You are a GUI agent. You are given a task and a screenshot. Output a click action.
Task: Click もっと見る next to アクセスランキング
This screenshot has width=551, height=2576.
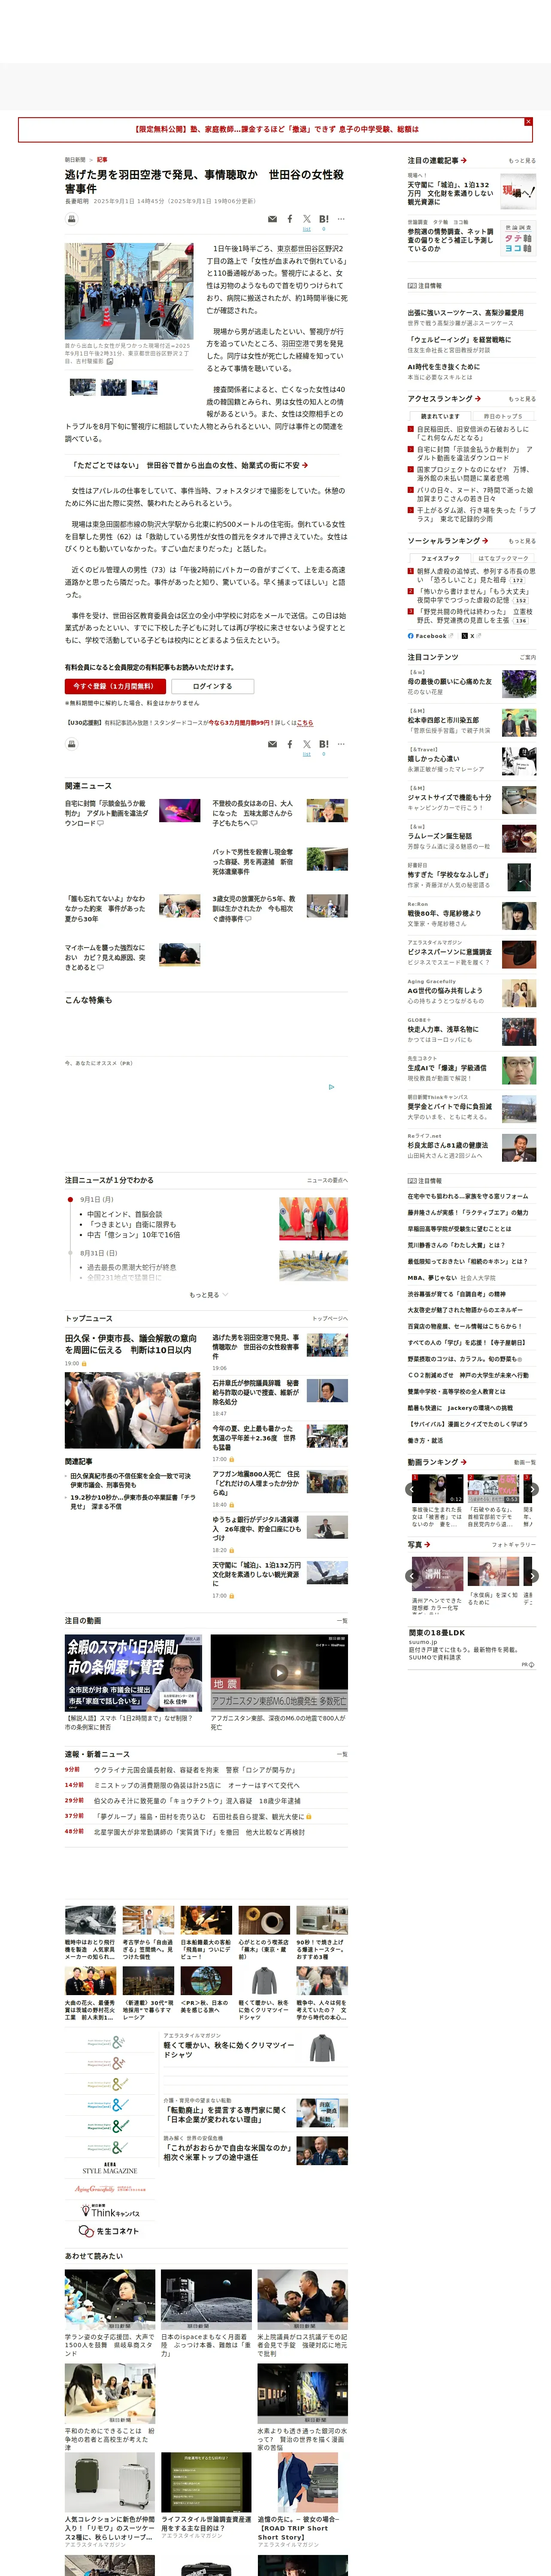click(522, 399)
